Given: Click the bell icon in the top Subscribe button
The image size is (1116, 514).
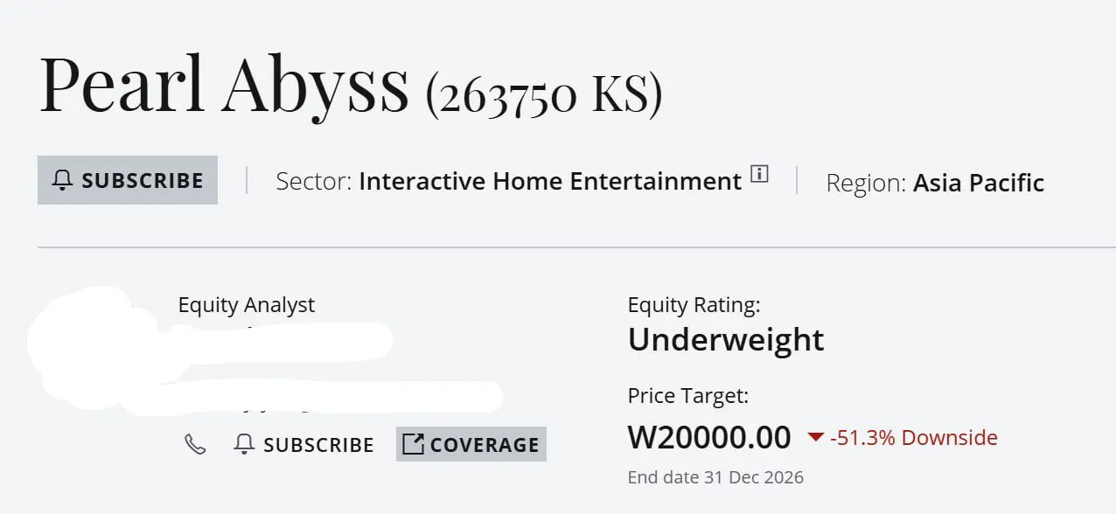Looking at the screenshot, I should (x=62, y=180).
